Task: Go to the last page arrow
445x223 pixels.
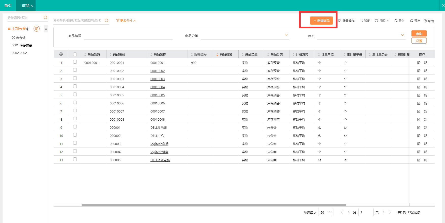Action: [x=390, y=212]
